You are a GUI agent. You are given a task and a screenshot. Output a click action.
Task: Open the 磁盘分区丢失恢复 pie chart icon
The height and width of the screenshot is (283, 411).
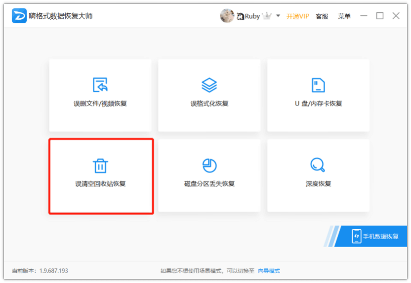coord(209,166)
